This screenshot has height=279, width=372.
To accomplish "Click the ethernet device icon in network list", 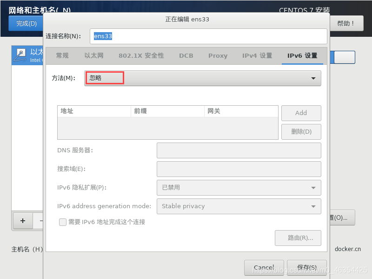I will coord(20,55).
